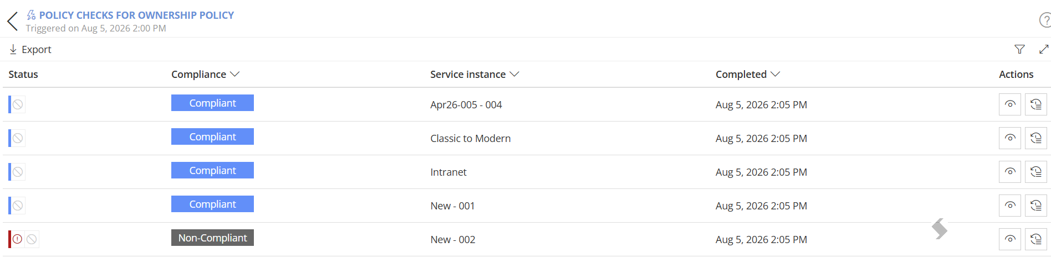The width and height of the screenshot is (1051, 263).
Task: Open the filter funnel icon
Action: click(1019, 49)
